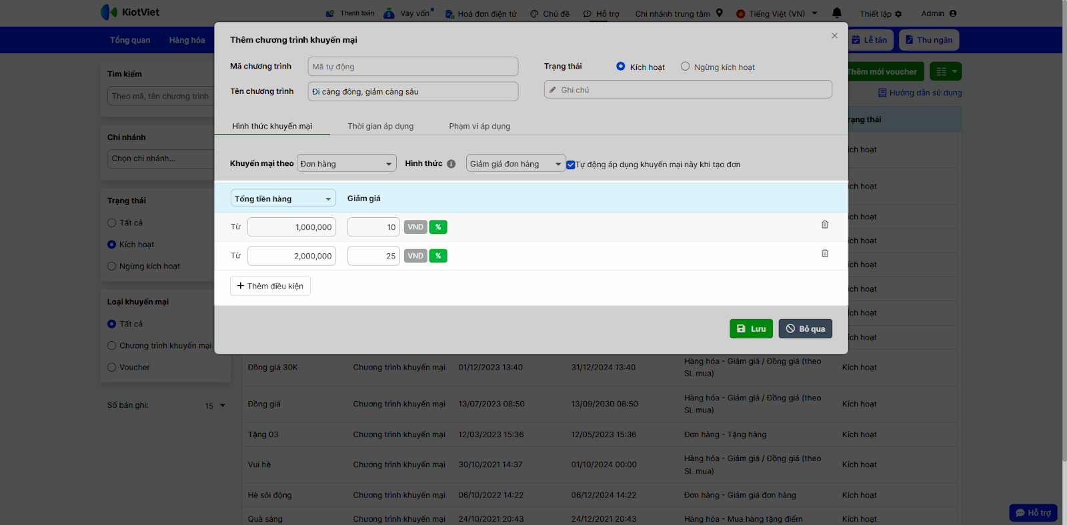Select Voucher type filter
This screenshot has height=525, width=1067.
112,367
